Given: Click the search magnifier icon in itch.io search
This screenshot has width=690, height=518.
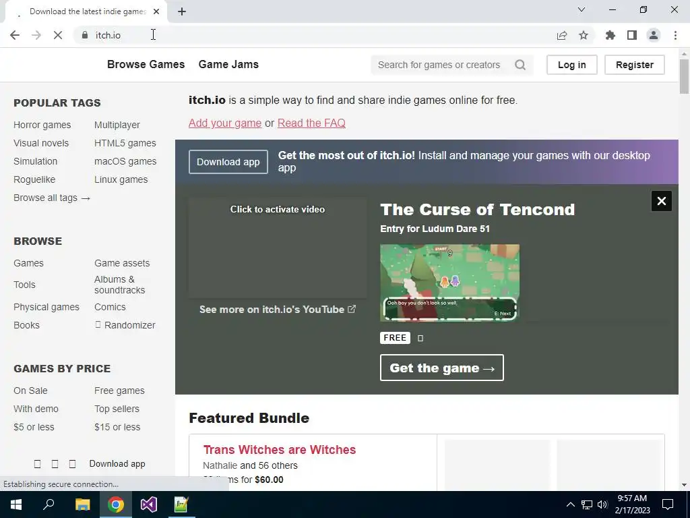Looking at the screenshot, I should click(x=520, y=65).
